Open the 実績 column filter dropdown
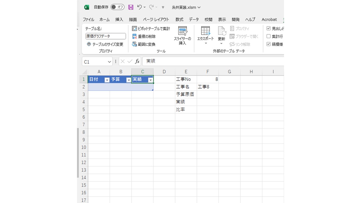Viewport: 361px width, 203px height. pyautogui.click(x=151, y=80)
